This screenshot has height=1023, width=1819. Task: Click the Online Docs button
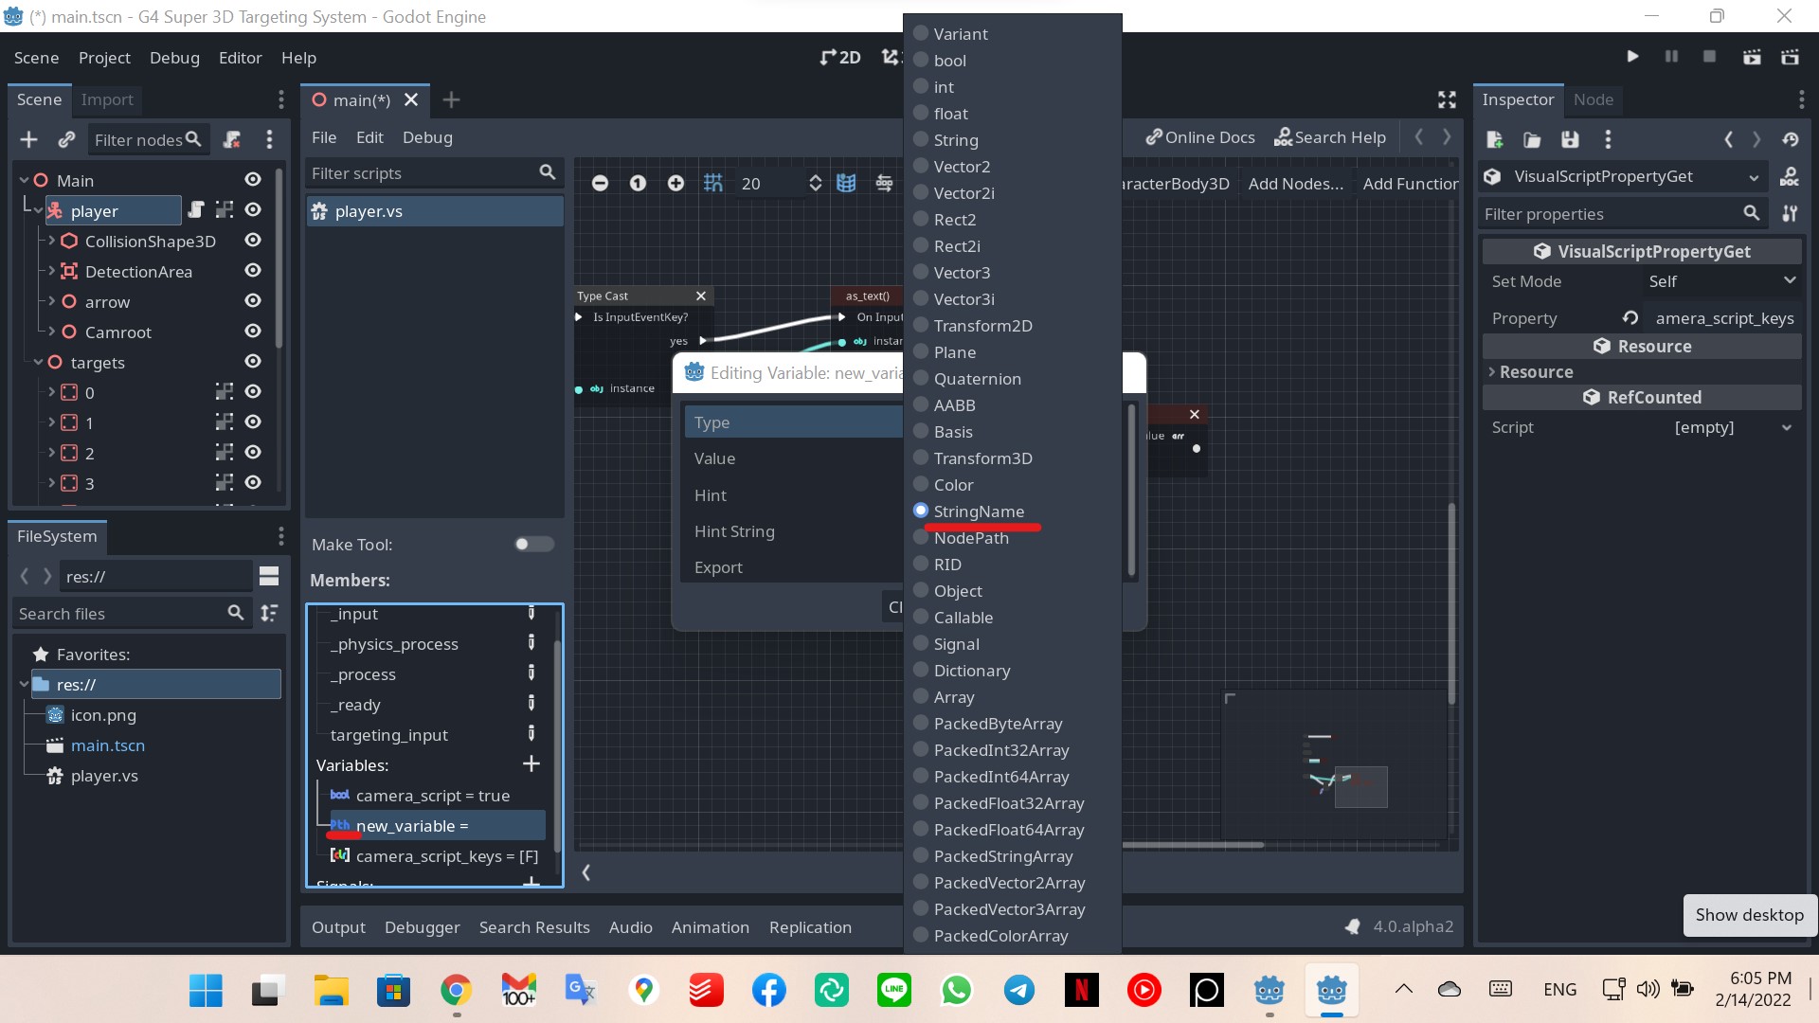(1199, 136)
